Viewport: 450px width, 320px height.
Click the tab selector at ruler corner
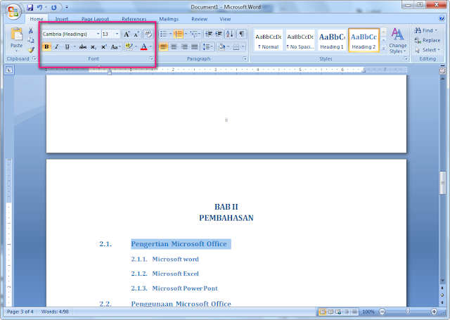click(x=9, y=70)
